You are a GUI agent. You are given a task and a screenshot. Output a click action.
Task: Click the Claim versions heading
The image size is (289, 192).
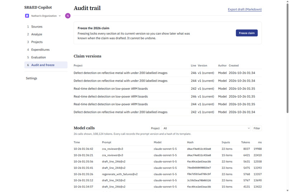[87, 56]
